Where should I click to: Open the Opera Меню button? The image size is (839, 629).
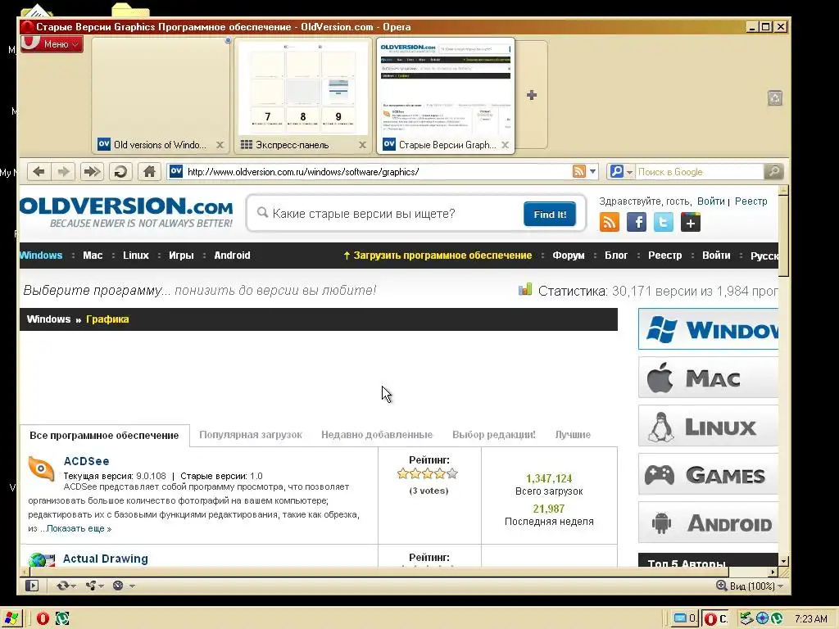[x=52, y=44]
